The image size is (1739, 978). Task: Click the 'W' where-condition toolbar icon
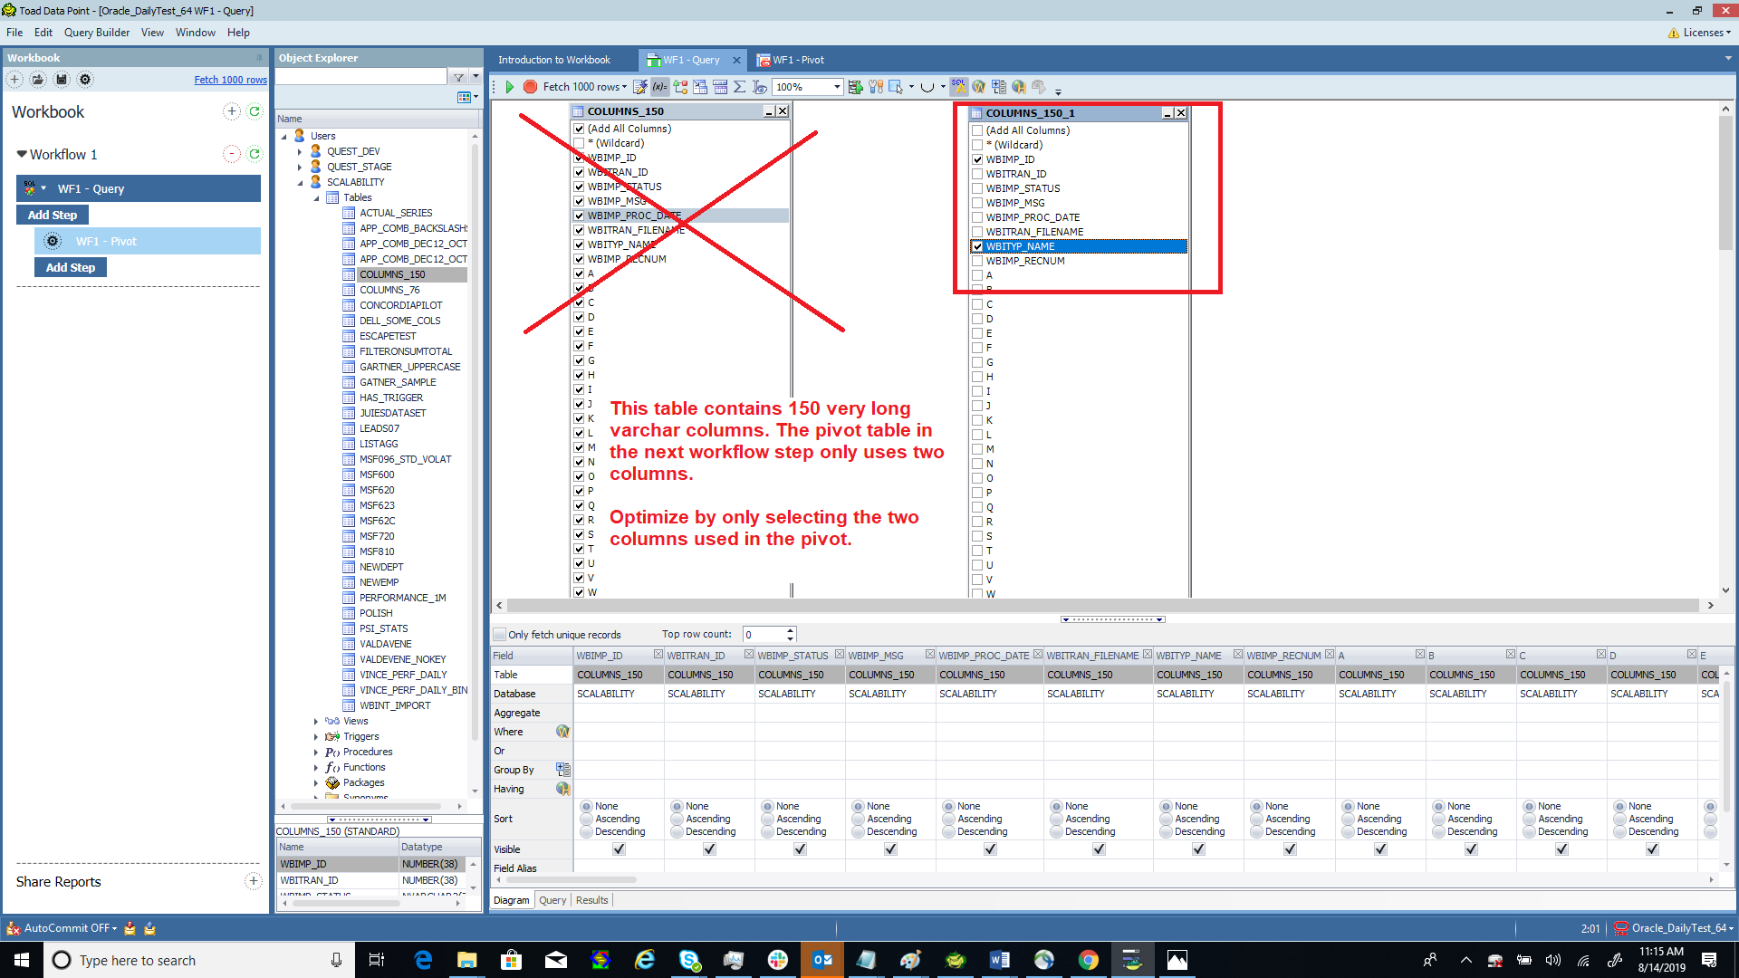click(x=979, y=87)
